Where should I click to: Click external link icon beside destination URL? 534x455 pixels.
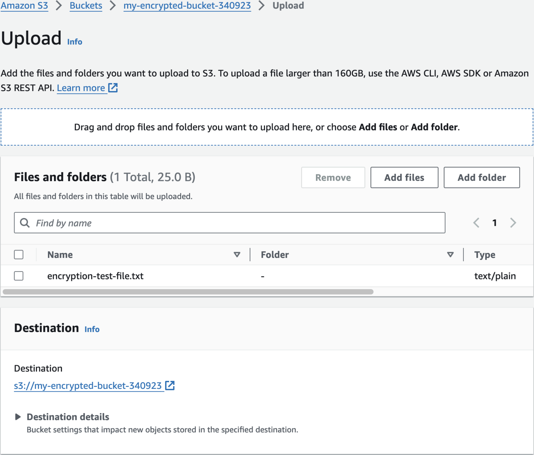click(x=170, y=386)
